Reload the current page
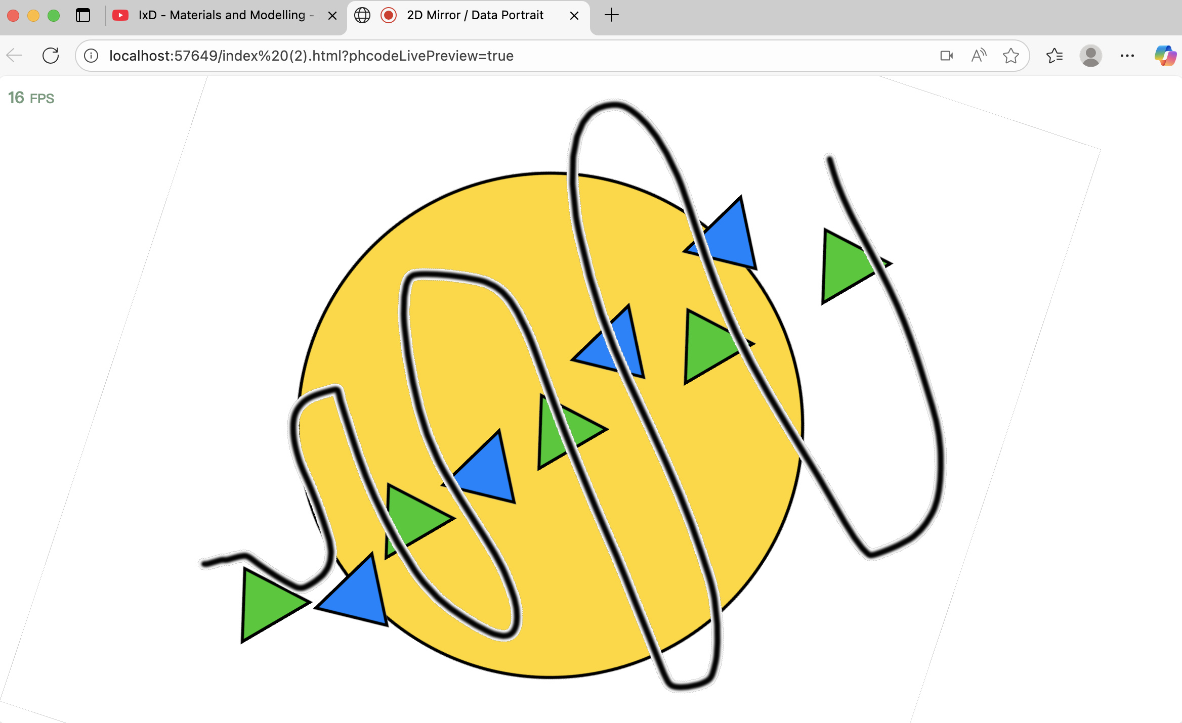The width and height of the screenshot is (1182, 723). pos(51,56)
